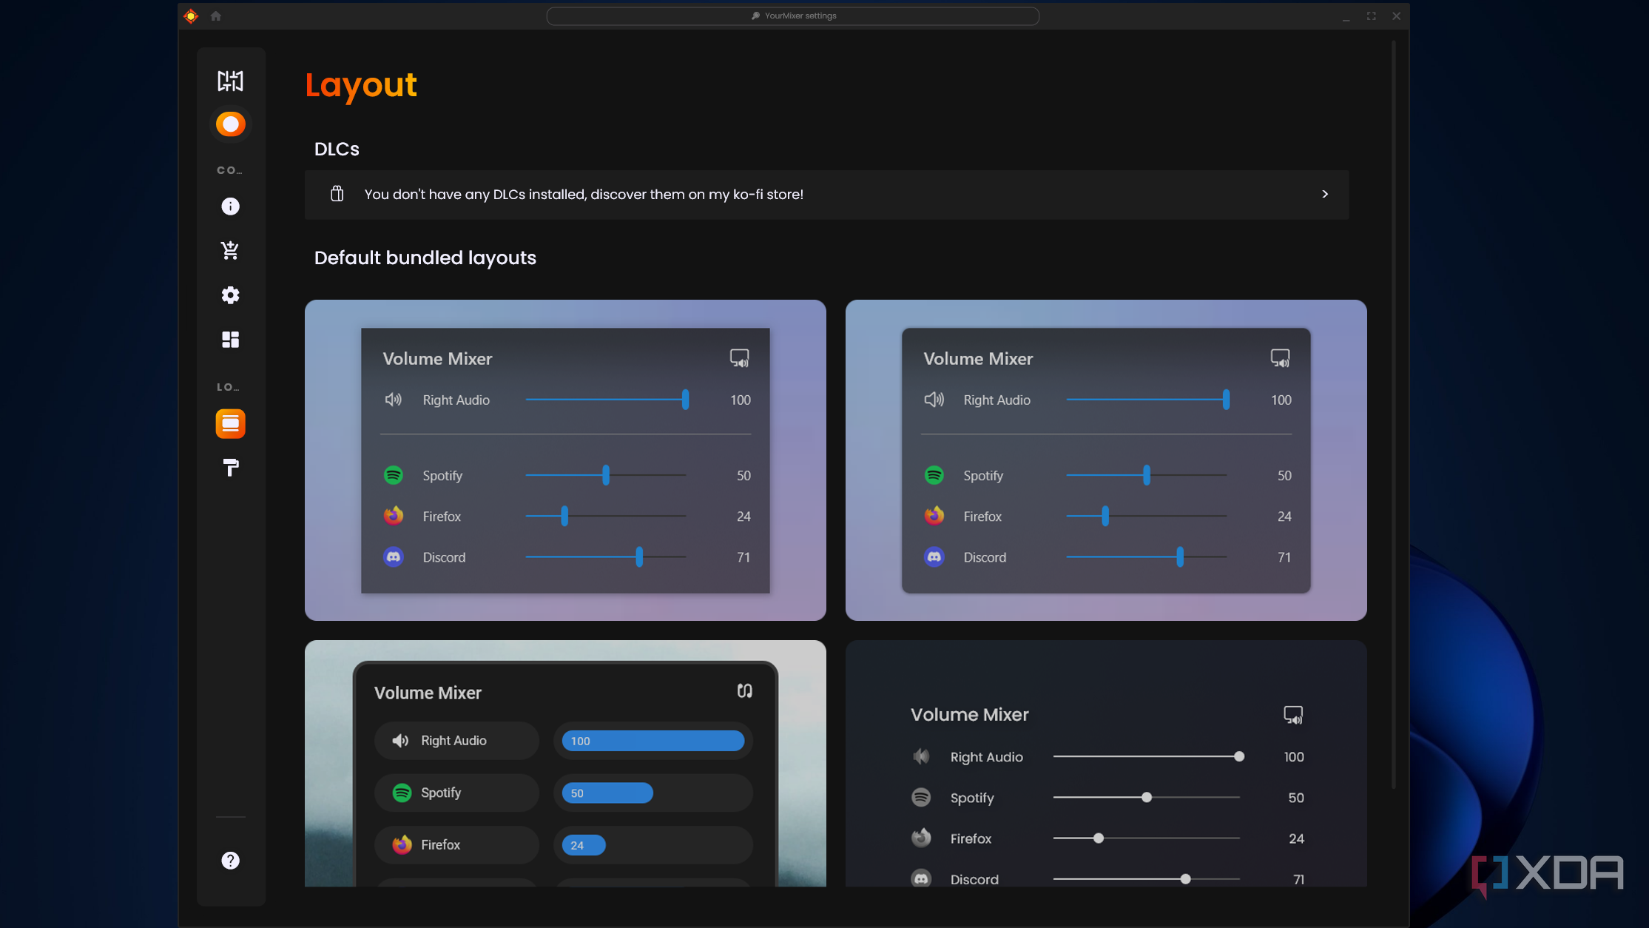The image size is (1649, 928).
Task: Expand the DLCs store row chevron
Action: coord(1325,194)
